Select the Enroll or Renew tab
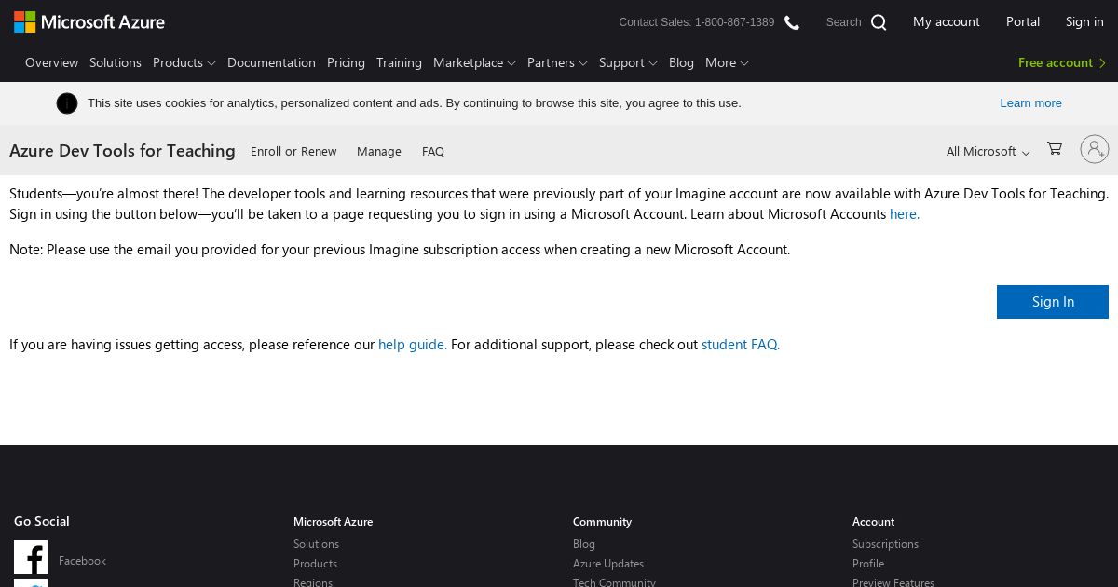Image resolution: width=1118 pixels, height=587 pixels. point(293,151)
